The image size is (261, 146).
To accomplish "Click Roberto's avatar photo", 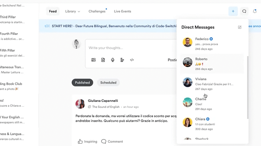I will tap(188, 62).
